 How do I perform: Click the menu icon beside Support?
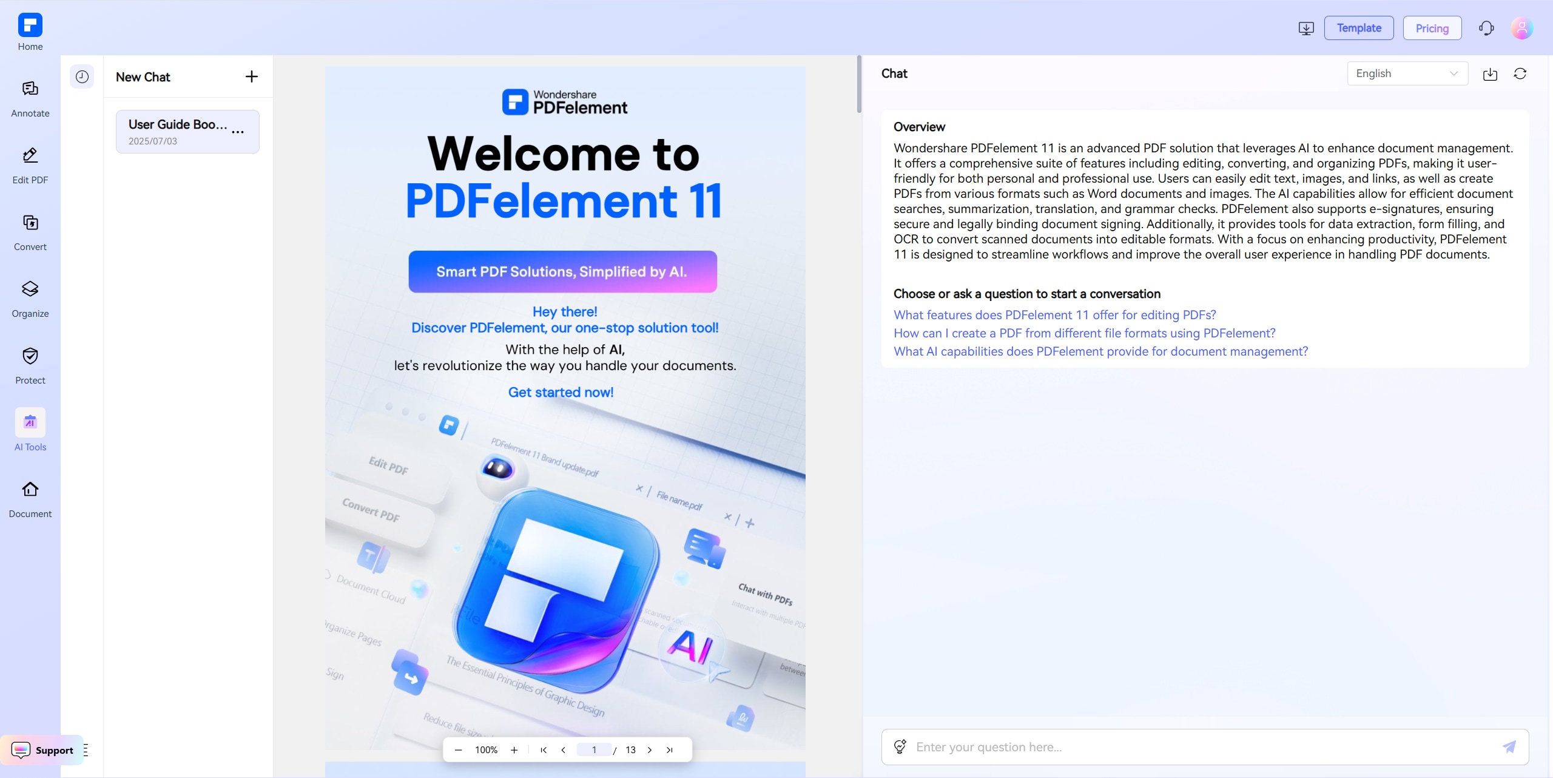click(86, 750)
